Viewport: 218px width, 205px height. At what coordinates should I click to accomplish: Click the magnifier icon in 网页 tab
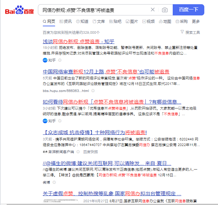(45, 21)
